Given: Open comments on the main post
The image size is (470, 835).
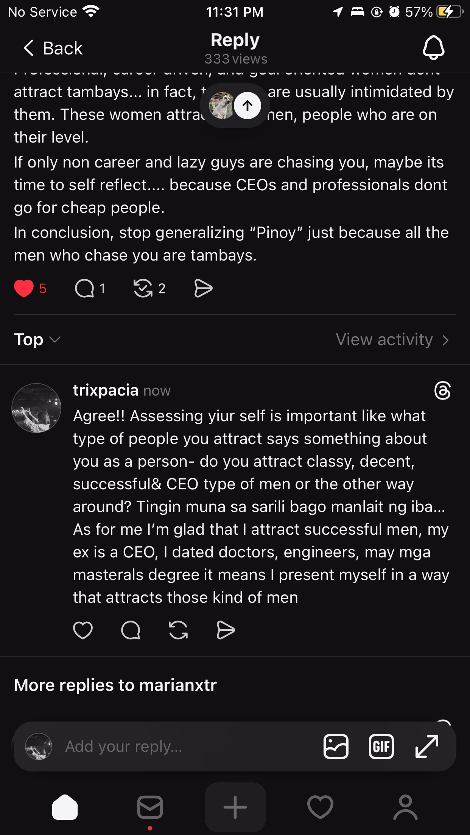Looking at the screenshot, I should (84, 289).
